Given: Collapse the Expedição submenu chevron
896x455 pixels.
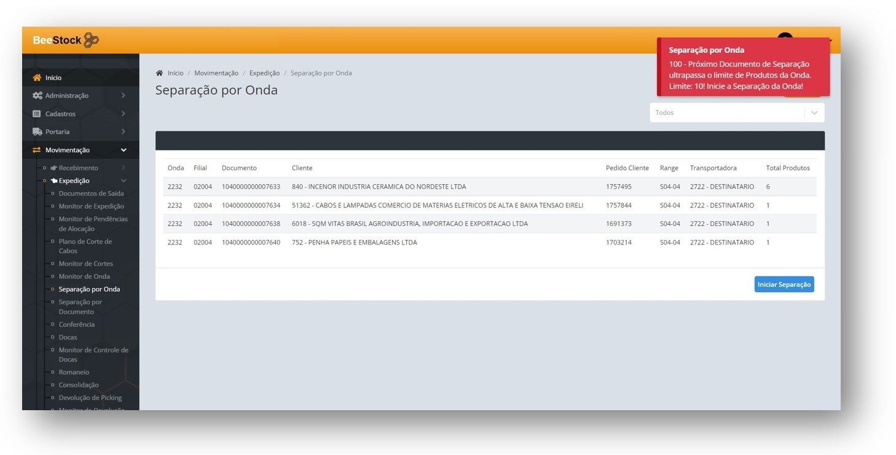Looking at the screenshot, I should (x=123, y=181).
